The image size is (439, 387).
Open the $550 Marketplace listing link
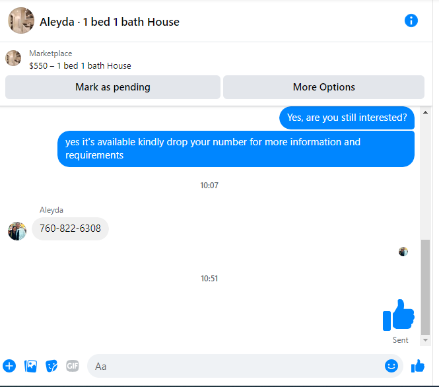tap(80, 66)
